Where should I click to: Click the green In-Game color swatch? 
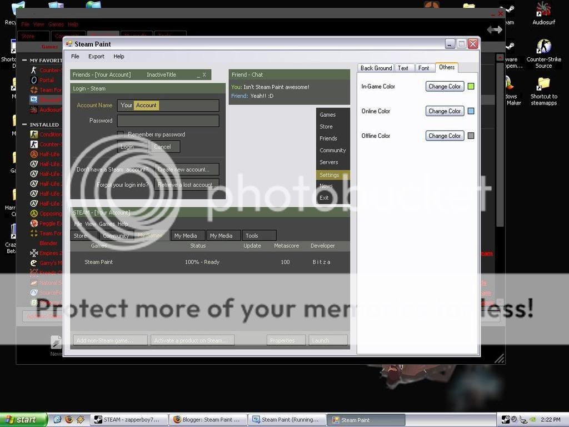click(x=471, y=87)
